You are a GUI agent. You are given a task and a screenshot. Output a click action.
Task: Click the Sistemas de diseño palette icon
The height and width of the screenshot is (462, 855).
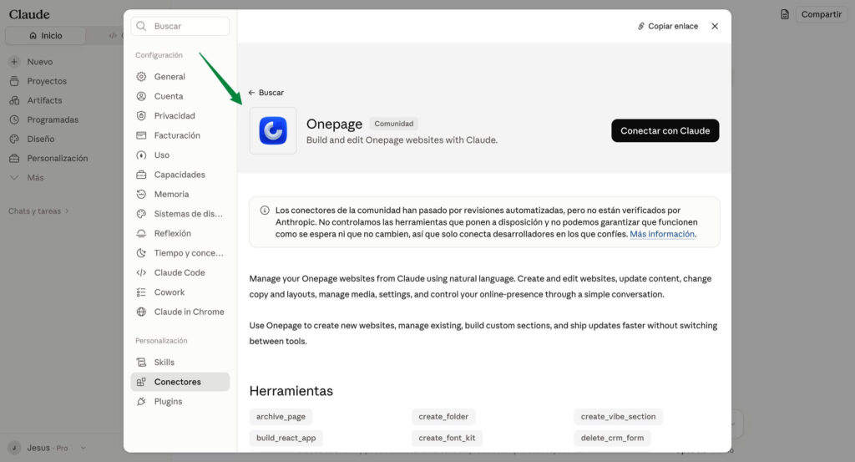141,214
